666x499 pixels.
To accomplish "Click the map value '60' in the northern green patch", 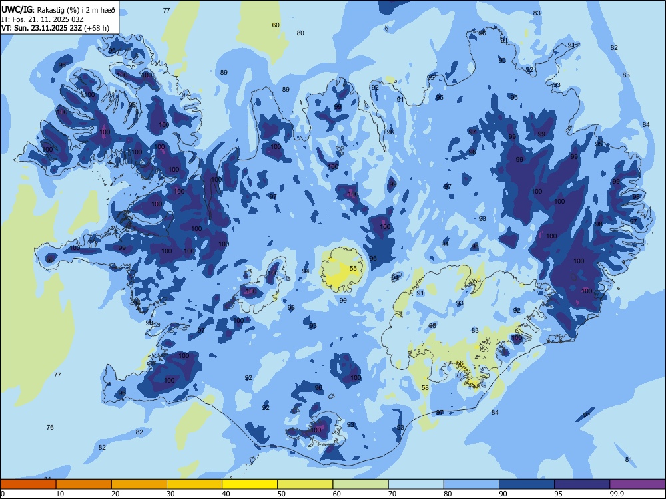I will pyautogui.click(x=276, y=25).
